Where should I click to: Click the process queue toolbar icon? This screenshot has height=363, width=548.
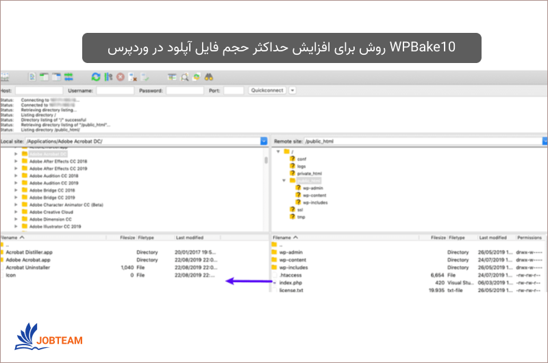108,77
